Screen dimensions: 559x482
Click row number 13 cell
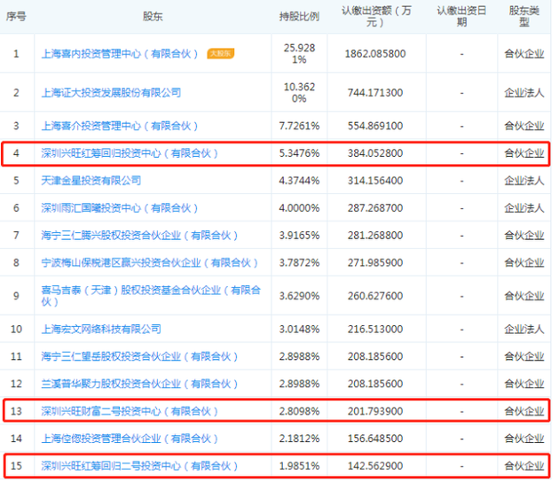(x=16, y=411)
